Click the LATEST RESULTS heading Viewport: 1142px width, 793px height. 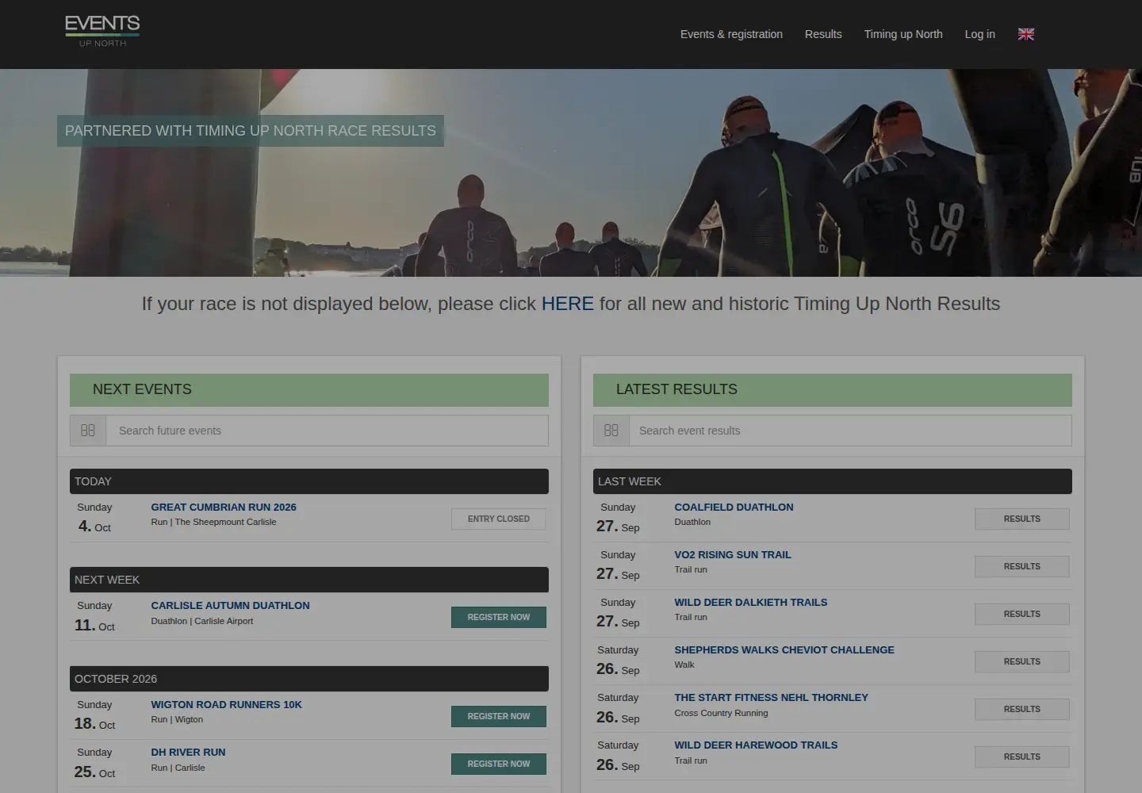(x=833, y=389)
